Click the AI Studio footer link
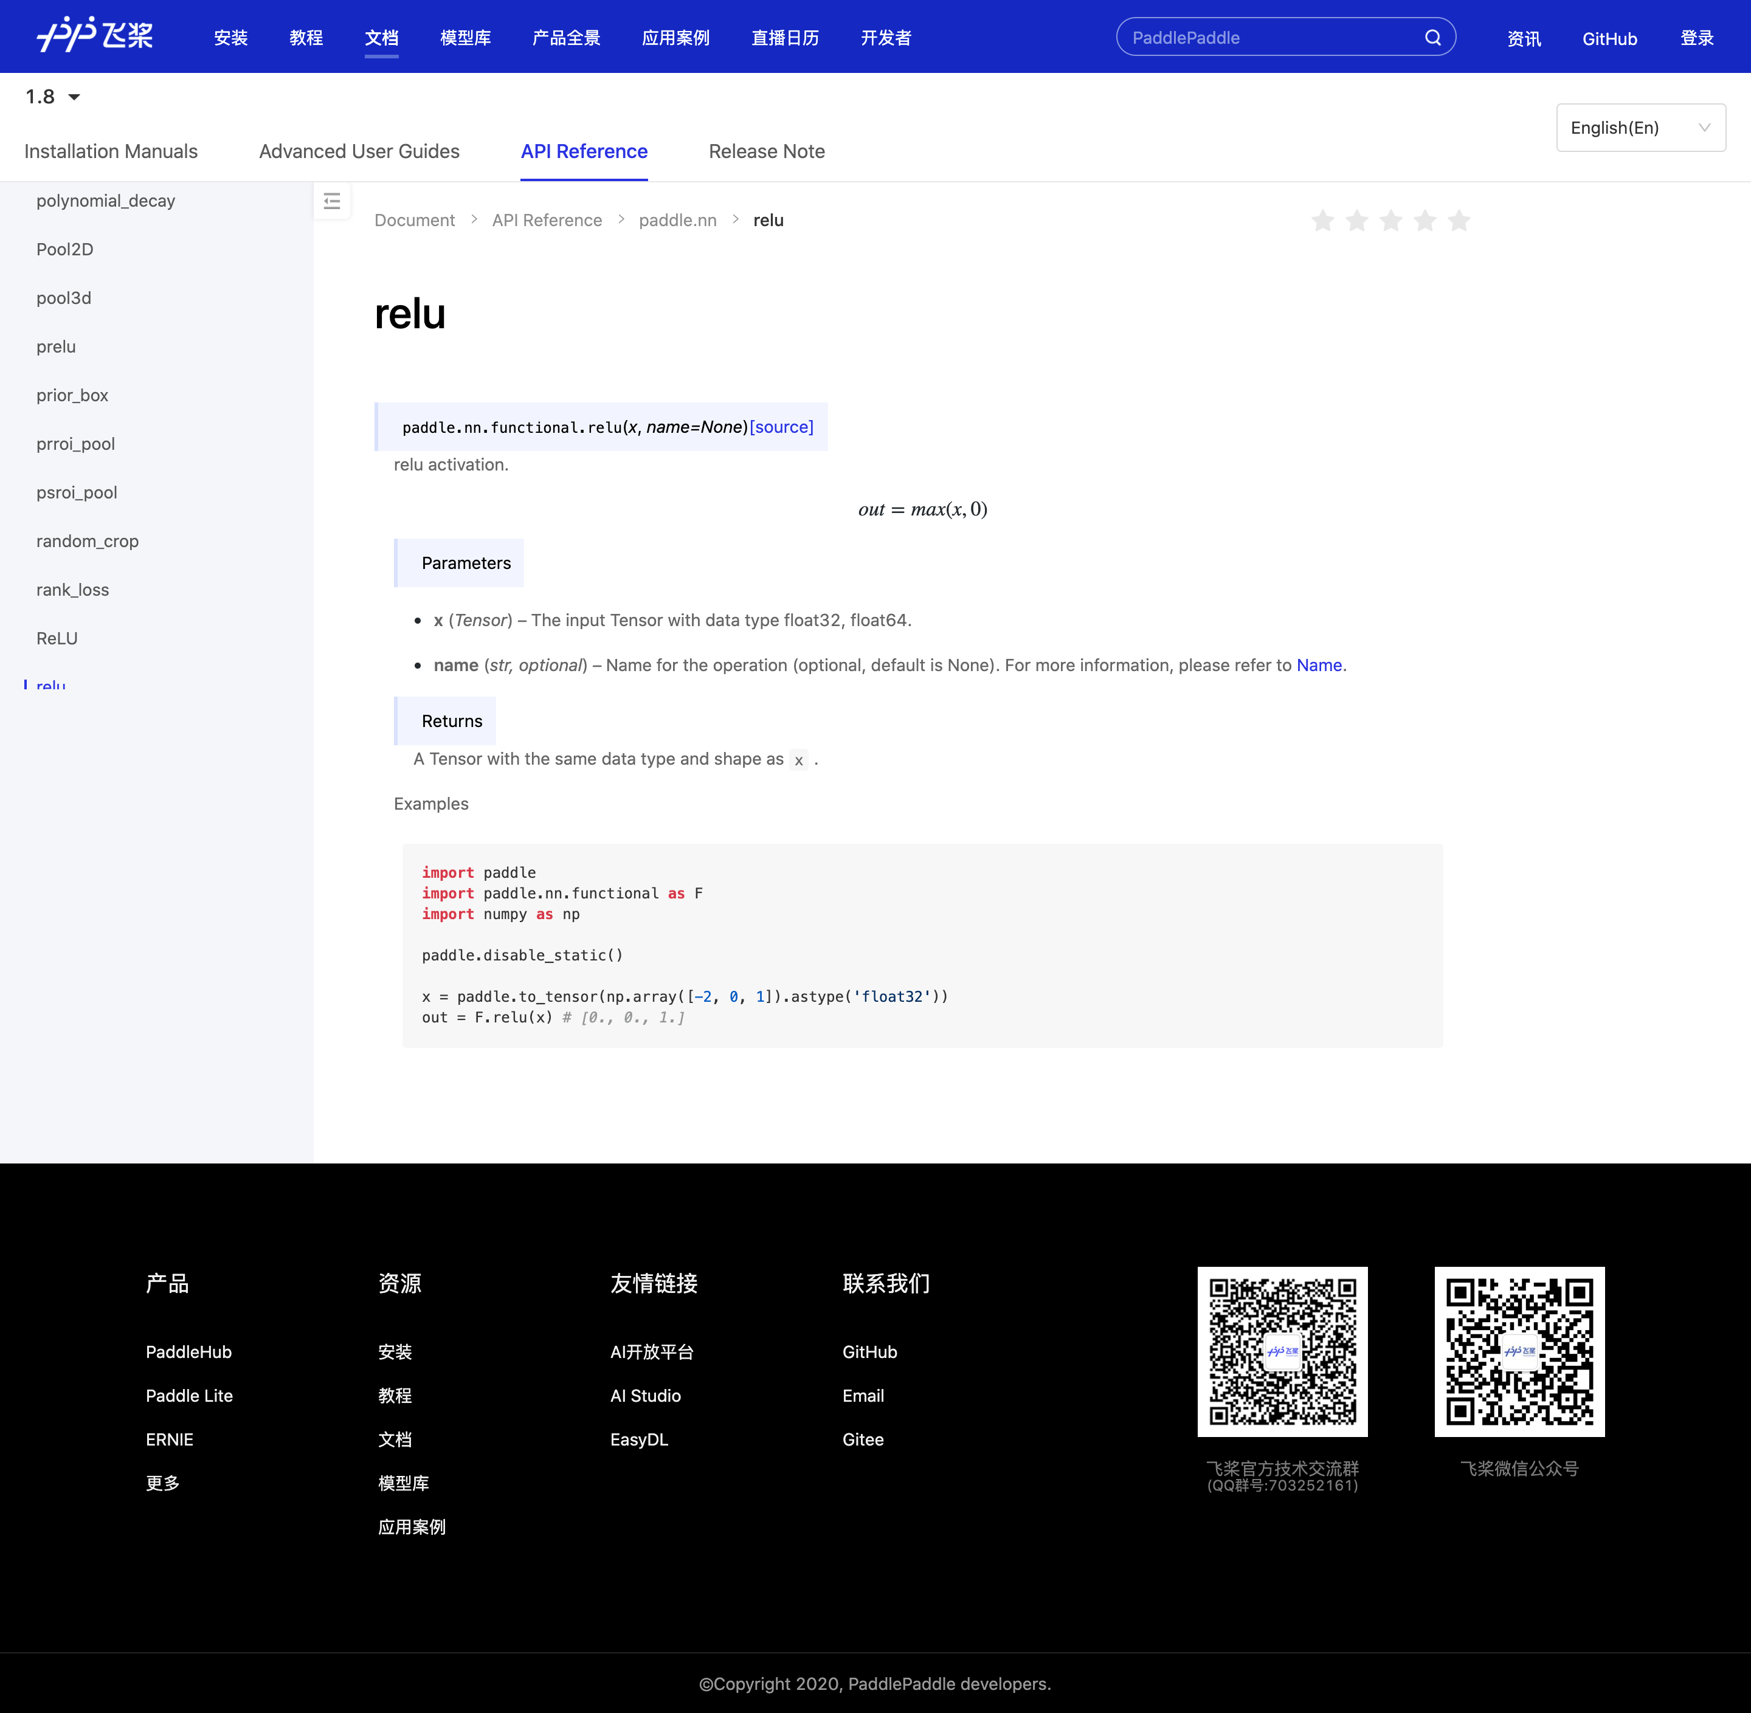Viewport: 1751px width, 1713px height. 645,1396
